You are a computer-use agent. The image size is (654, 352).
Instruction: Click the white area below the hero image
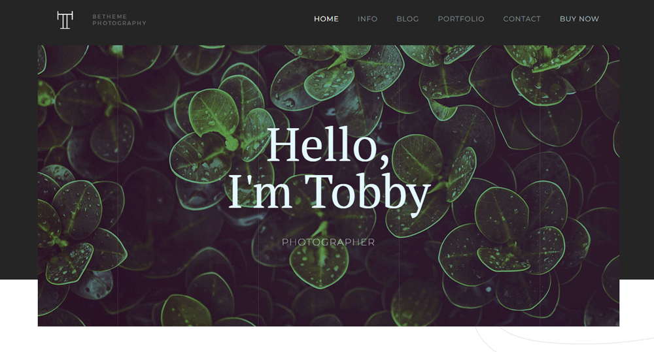click(250, 339)
